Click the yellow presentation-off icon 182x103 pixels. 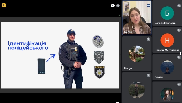pos(4,5)
